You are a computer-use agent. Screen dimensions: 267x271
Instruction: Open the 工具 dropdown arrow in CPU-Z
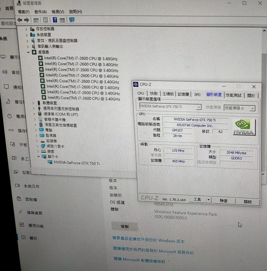click(208, 199)
